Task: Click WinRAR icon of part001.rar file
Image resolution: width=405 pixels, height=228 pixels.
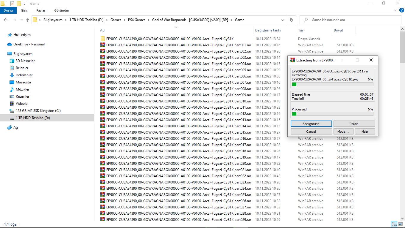Action: click(x=103, y=45)
